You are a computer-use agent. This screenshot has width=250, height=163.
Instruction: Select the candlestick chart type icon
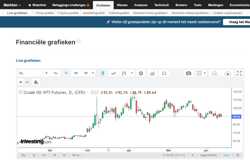[102, 73]
